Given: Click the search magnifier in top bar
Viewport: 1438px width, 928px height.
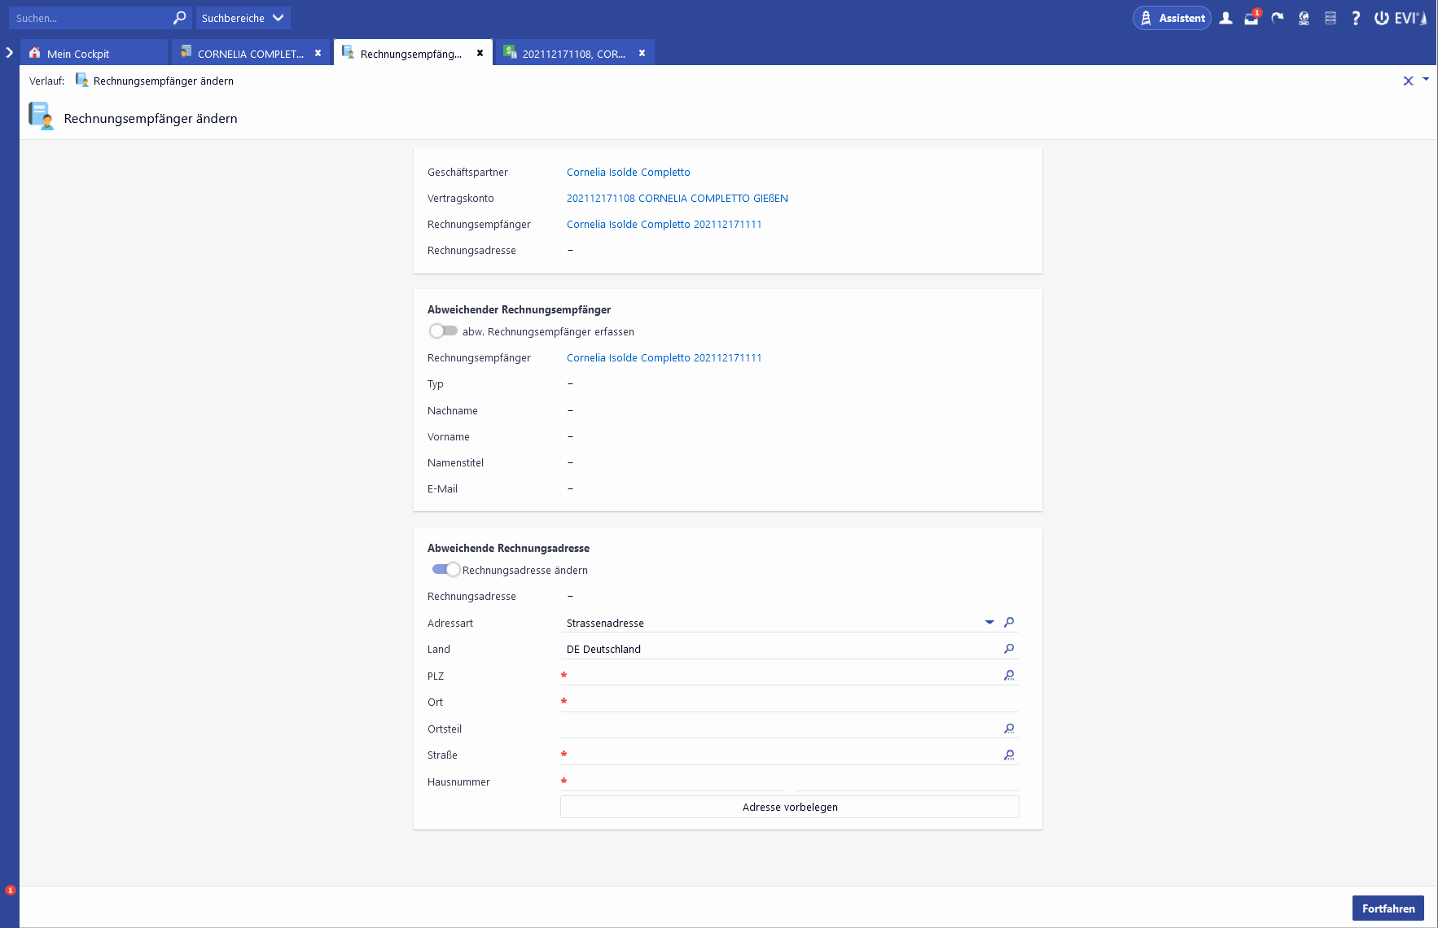Looking at the screenshot, I should click(x=179, y=18).
